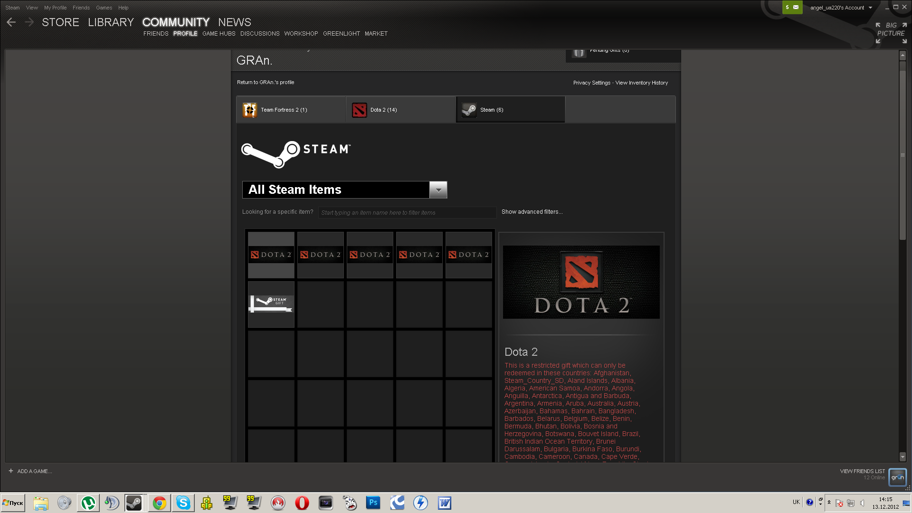Open the COMMUNITY section
This screenshot has width=912, height=513.
tap(176, 22)
